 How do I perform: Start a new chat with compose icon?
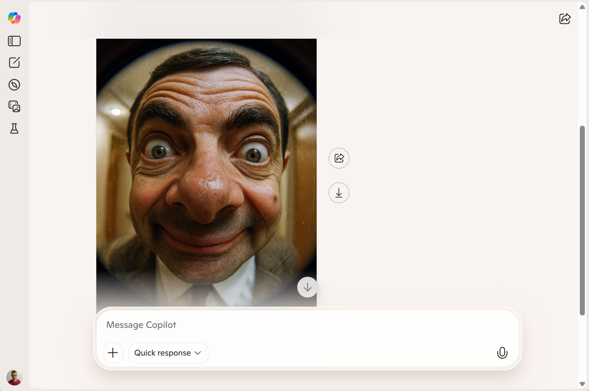coord(14,63)
